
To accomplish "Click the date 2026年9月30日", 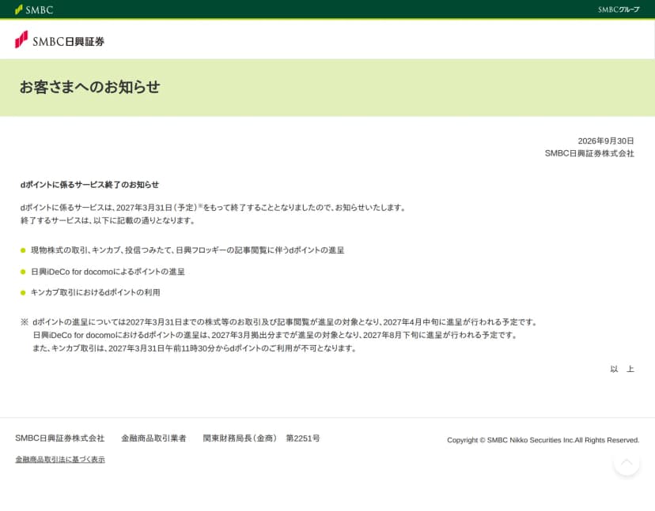I will click(x=606, y=141).
